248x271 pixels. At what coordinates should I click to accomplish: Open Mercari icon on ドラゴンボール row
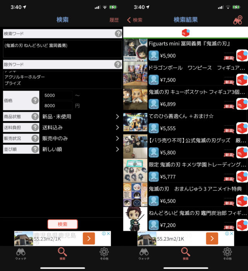coord(242,80)
